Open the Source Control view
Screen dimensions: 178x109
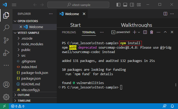pos(6,40)
